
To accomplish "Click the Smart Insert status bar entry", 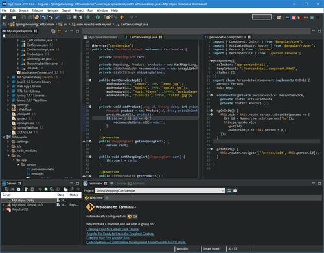I will [211, 249].
